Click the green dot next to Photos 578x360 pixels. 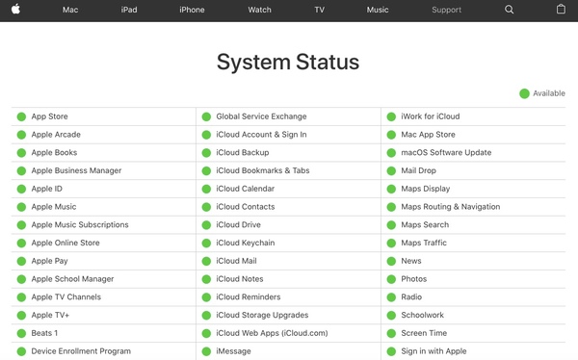(391, 279)
